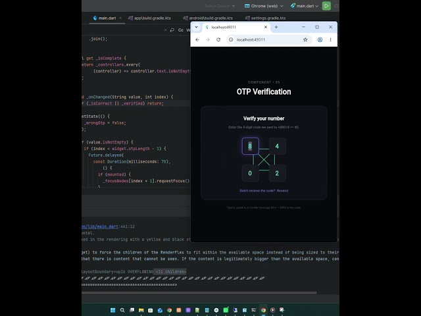Run the app with the green play button

coord(326,6)
